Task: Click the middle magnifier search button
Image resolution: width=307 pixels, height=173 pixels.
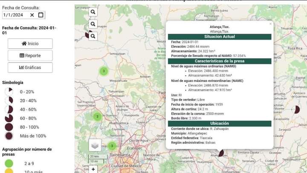Action: (x=93, y=24)
